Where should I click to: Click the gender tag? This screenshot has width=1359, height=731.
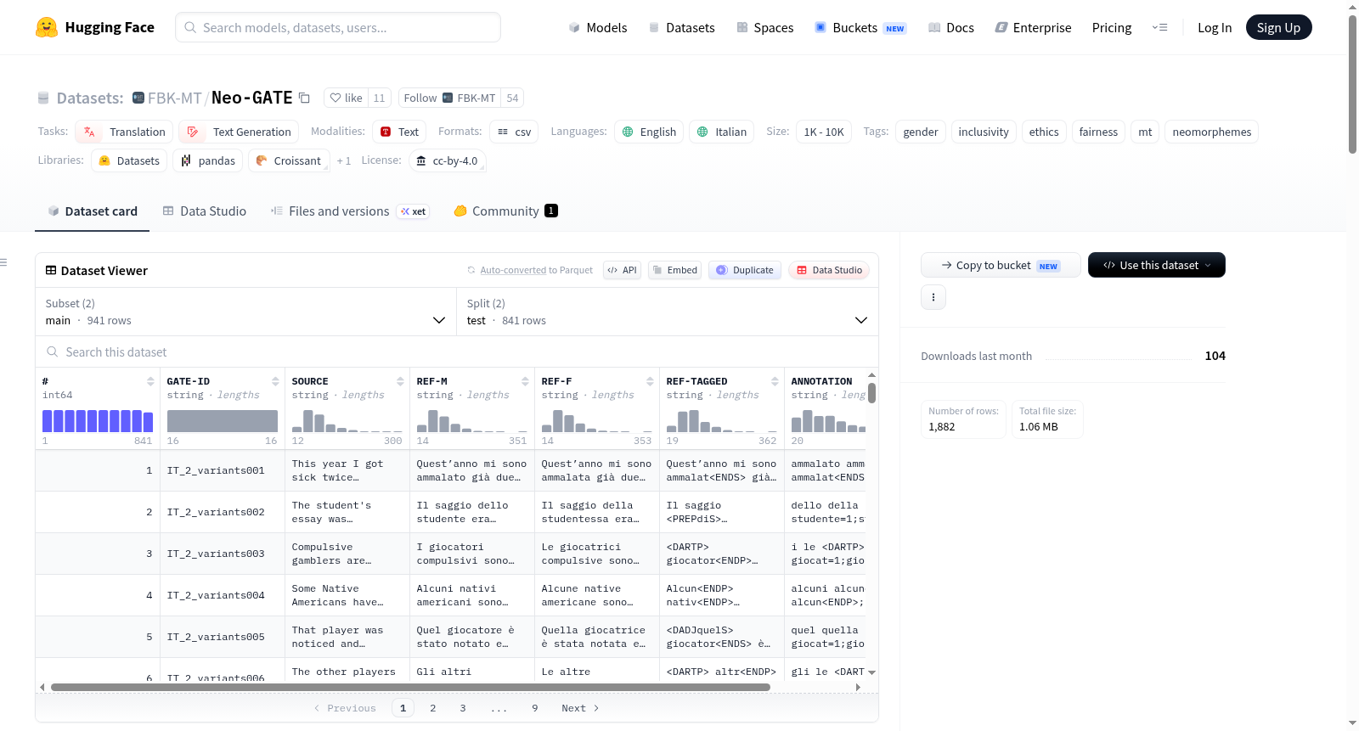921,132
